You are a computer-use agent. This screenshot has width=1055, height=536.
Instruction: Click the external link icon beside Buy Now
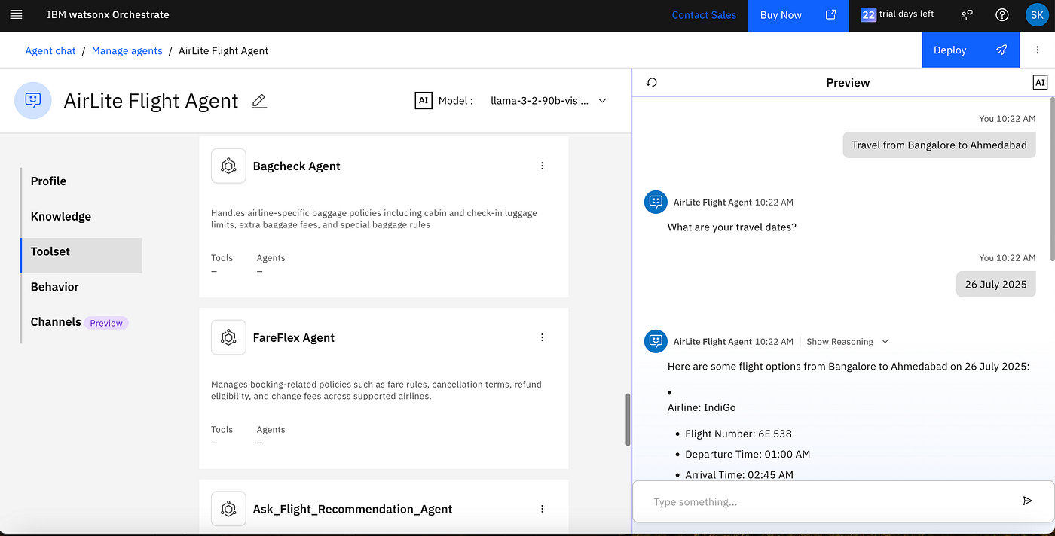click(x=831, y=14)
